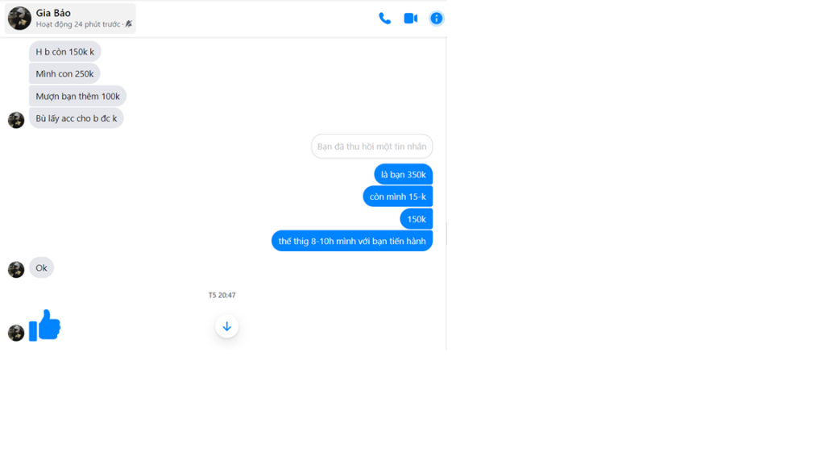Select the sent '150k' message bubble
Image resolution: width=825 pixels, height=464 pixels.
tap(417, 219)
